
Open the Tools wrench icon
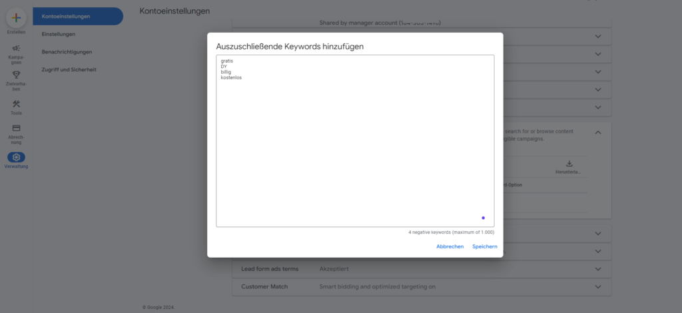pyautogui.click(x=16, y=104)
